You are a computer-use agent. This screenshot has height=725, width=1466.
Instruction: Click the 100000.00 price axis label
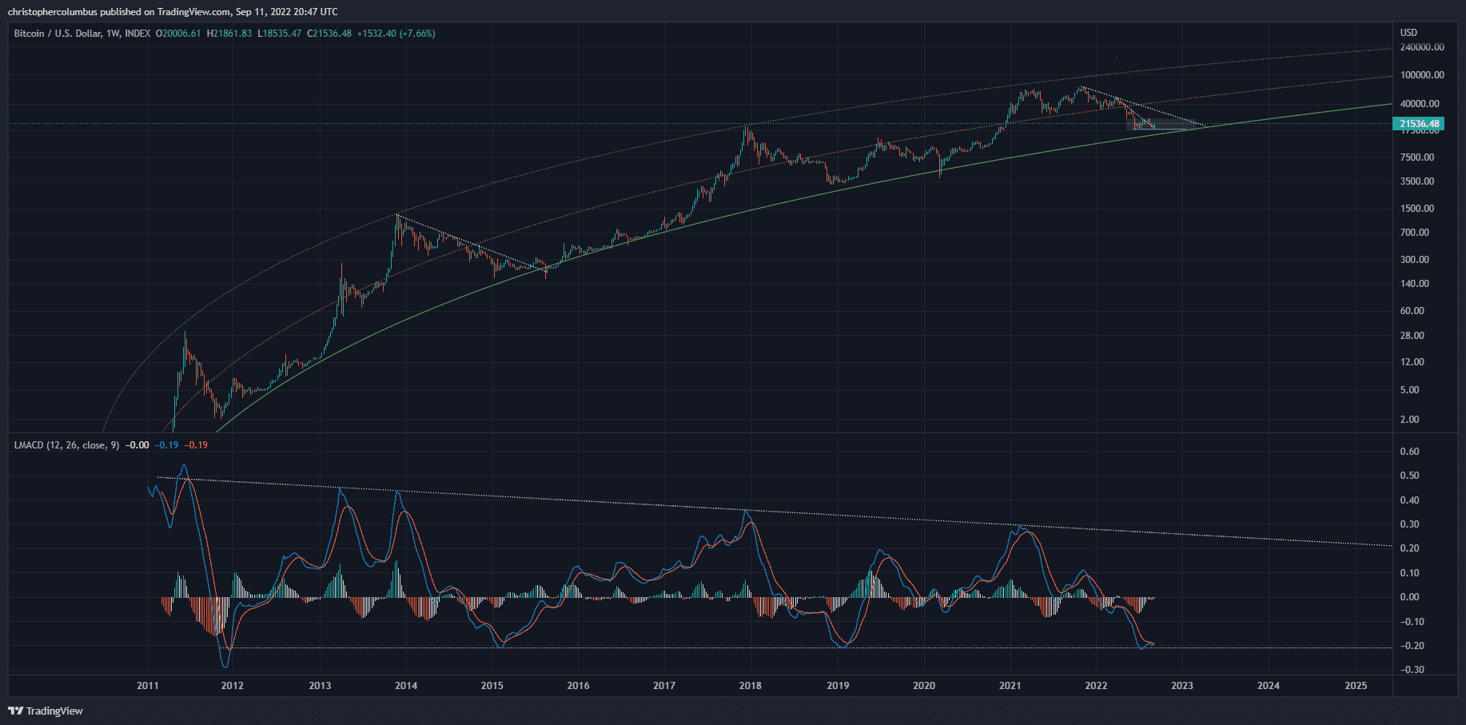point(1422,75)
